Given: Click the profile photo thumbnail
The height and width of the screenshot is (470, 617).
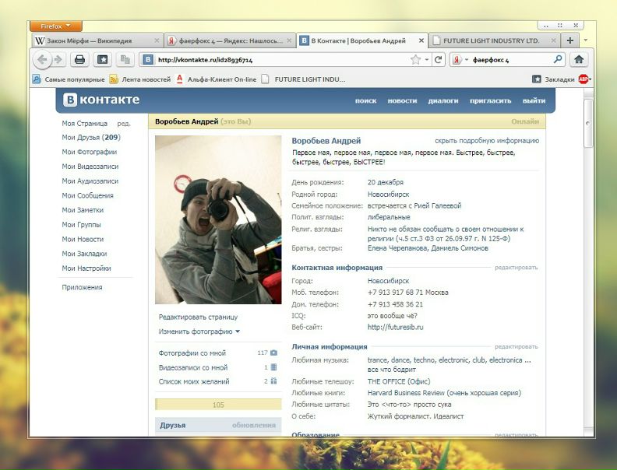Looking at the screenshot, I should 218,219.
